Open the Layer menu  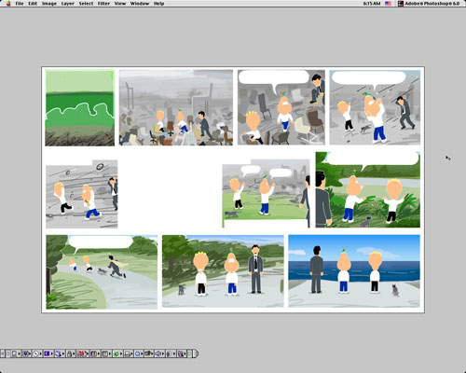click(x=67, y=4)
